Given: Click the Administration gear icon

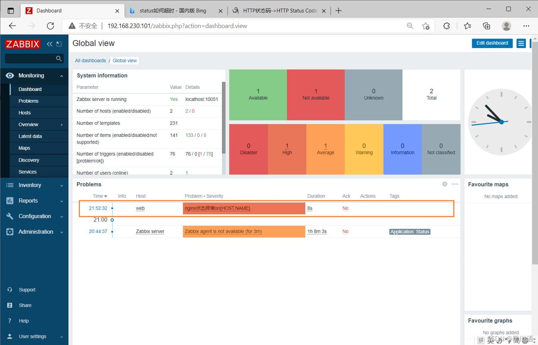Looking at the screenshot, I should click(10, 232).
